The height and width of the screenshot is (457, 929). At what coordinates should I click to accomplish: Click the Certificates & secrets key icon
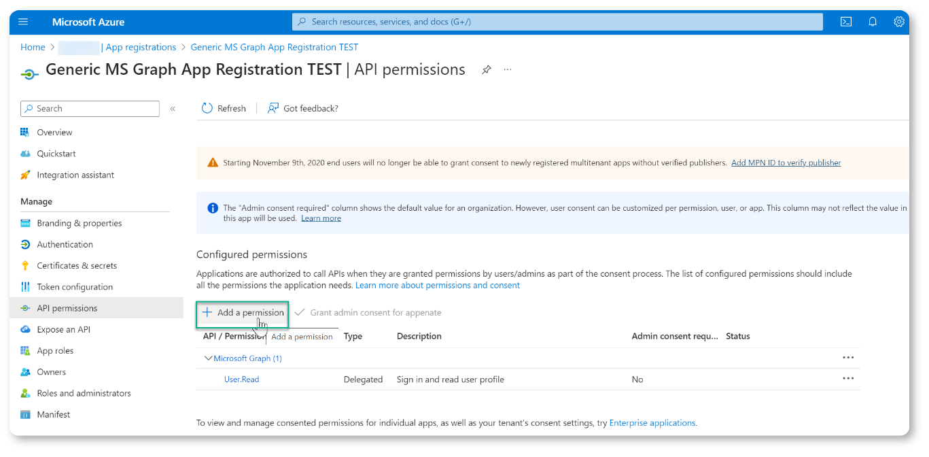(x=25, y=265)
